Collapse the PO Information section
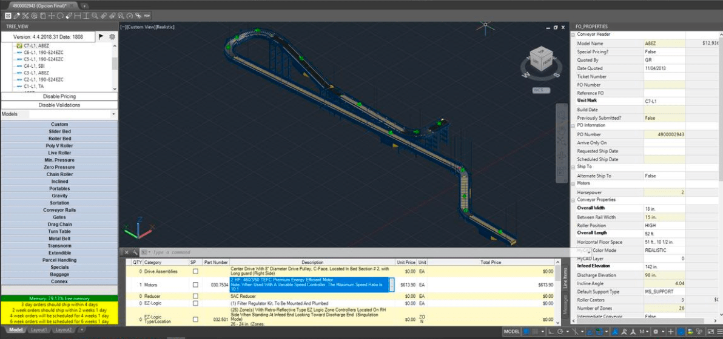 pyautogui.click(x=574, y=126)
